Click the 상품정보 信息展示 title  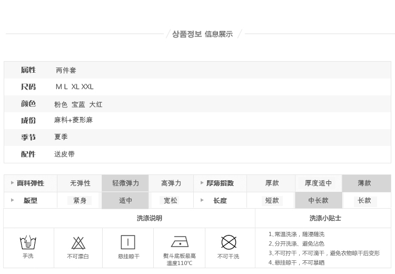[x=202, y=34]
